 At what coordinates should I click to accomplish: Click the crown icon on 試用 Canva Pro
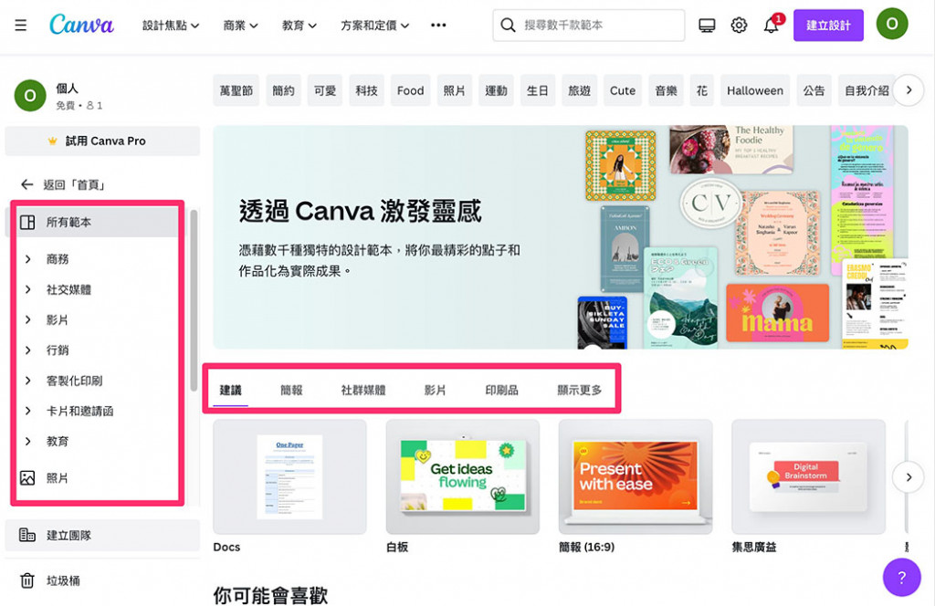(52, 141)
